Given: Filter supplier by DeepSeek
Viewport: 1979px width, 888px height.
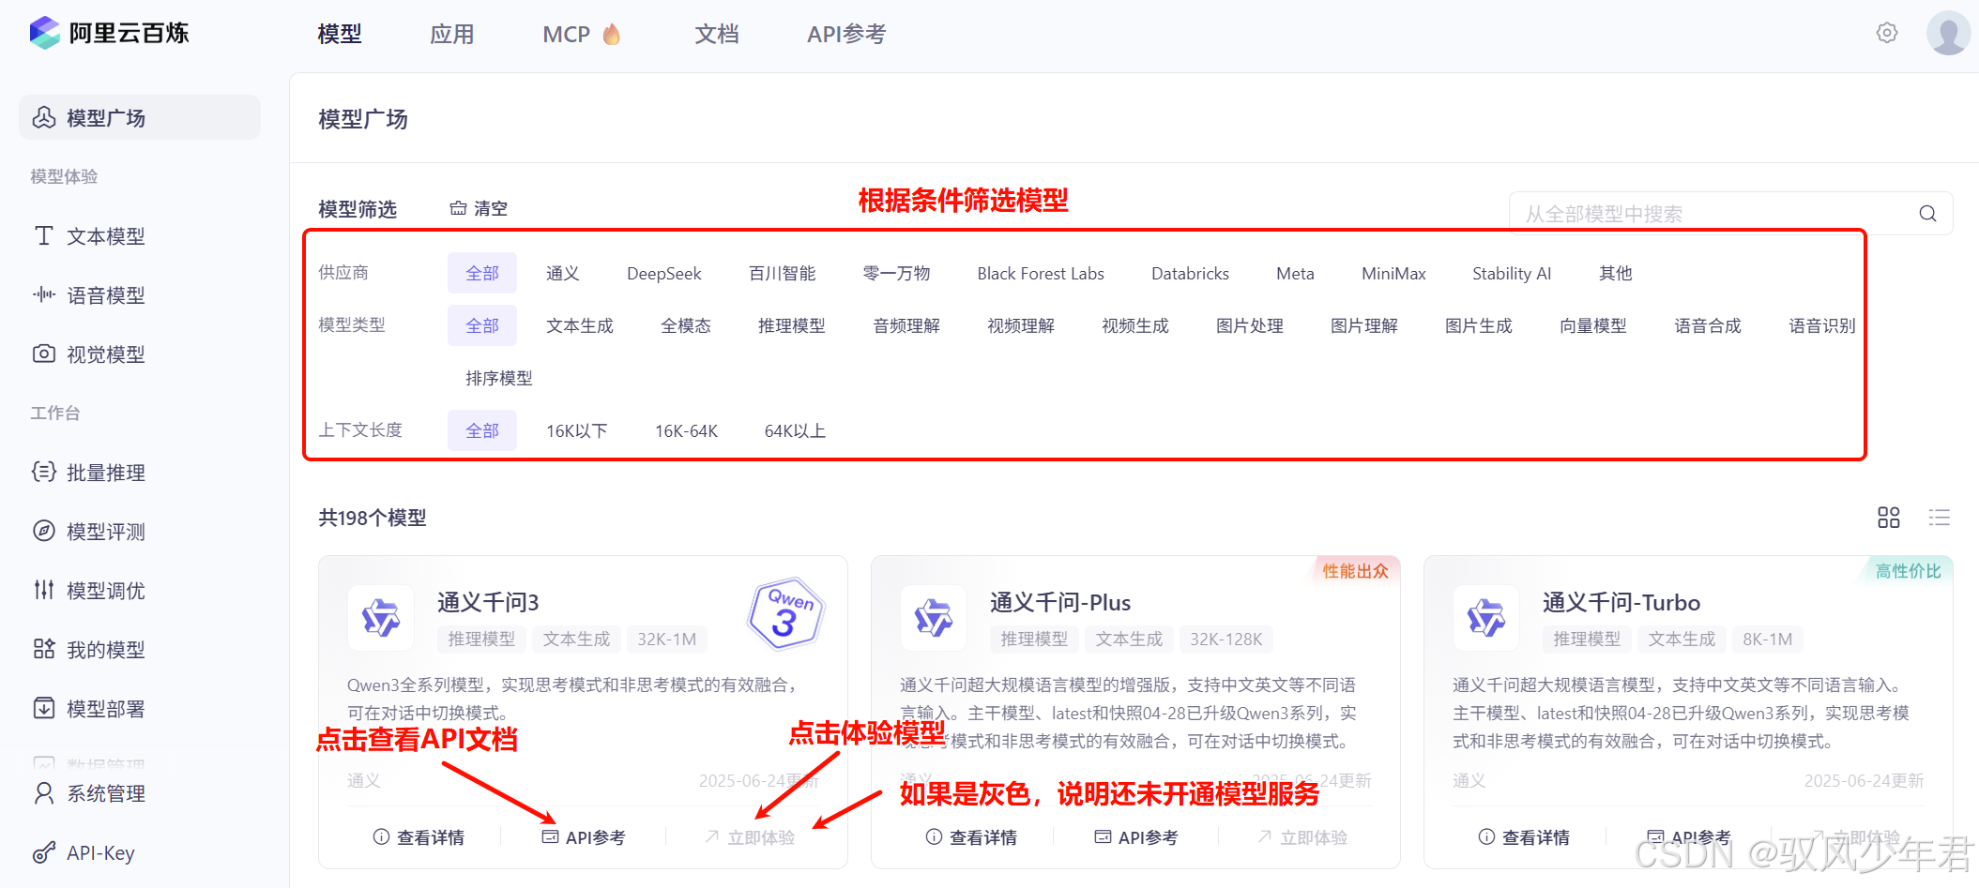Looking at the screenshot, I should 664,273.
